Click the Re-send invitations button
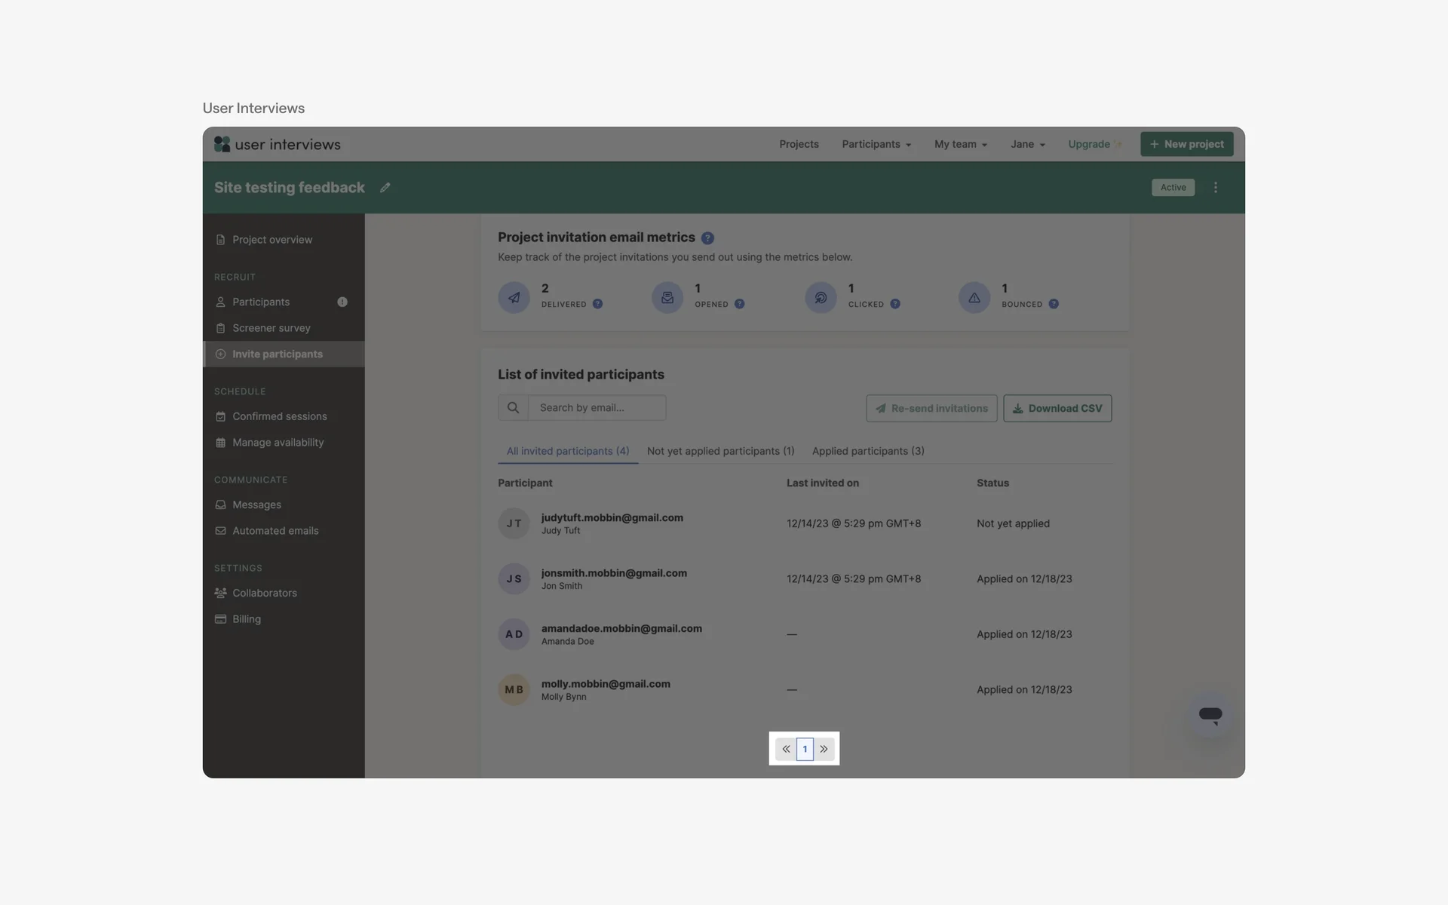The image size is (1448, 905). tap(931, 408)
